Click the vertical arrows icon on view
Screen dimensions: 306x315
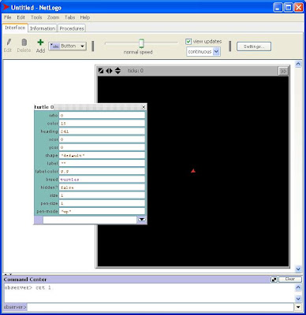click(x=118, y=70)
